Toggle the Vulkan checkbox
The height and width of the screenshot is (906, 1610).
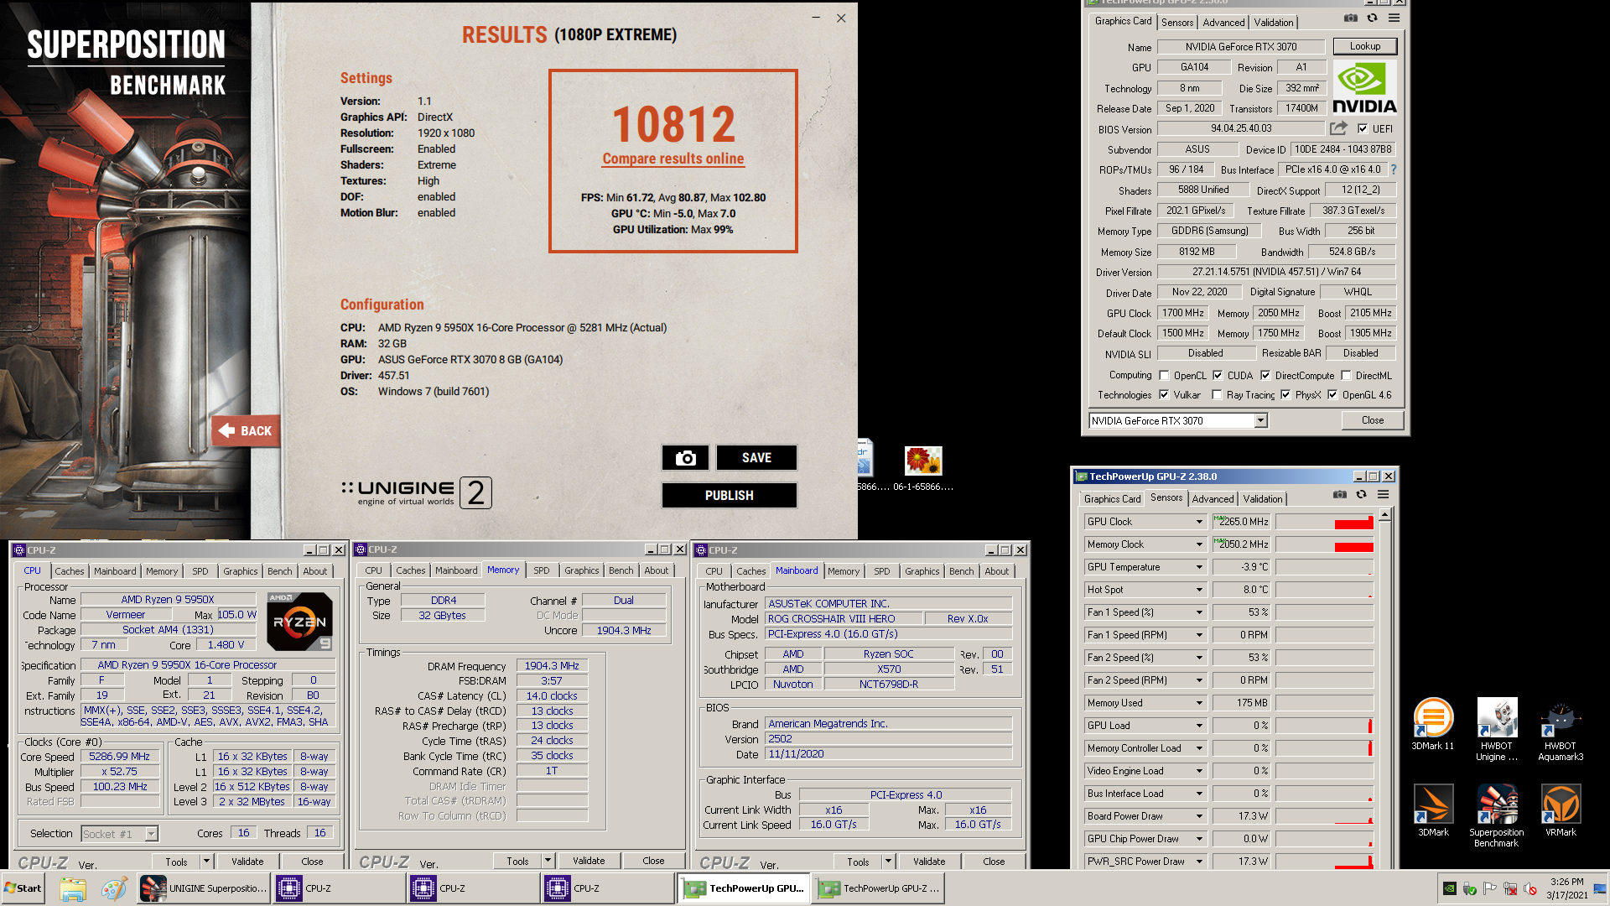[x=1164, y=394]
